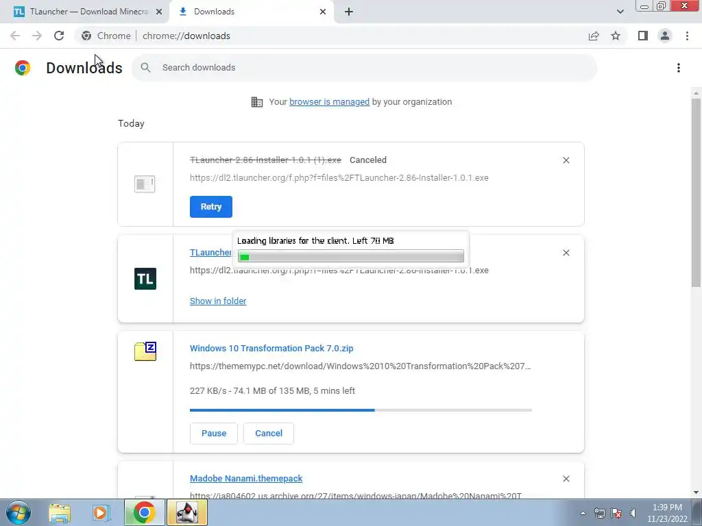Open the Downloads page more-actions menu
Screen dimensions: 702x526
coord(679,68)
